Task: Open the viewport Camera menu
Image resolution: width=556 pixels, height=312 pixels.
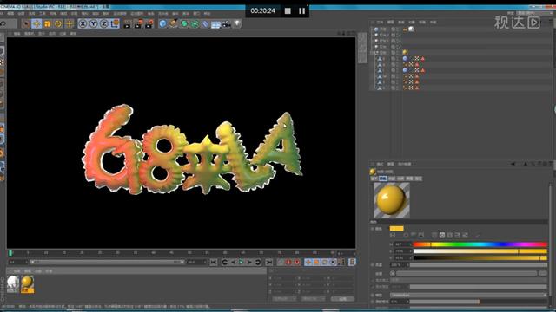Action: [29, 34]
